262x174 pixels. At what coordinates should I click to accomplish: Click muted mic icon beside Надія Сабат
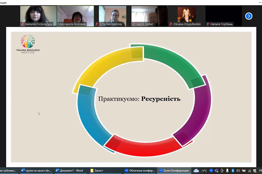point(134,24)
